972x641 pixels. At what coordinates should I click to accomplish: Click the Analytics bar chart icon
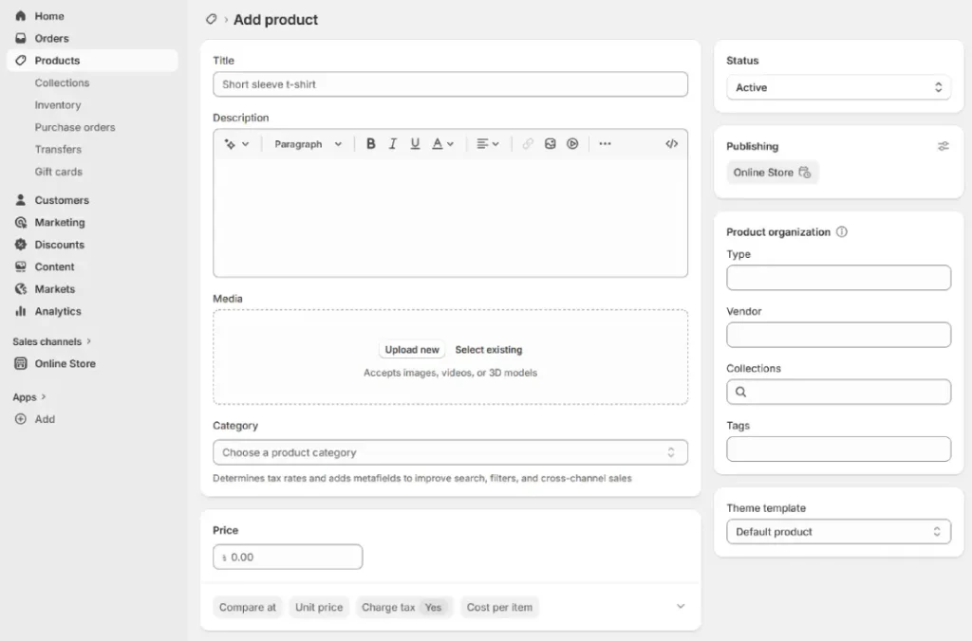pyautogui.click(x=21, y=312)
